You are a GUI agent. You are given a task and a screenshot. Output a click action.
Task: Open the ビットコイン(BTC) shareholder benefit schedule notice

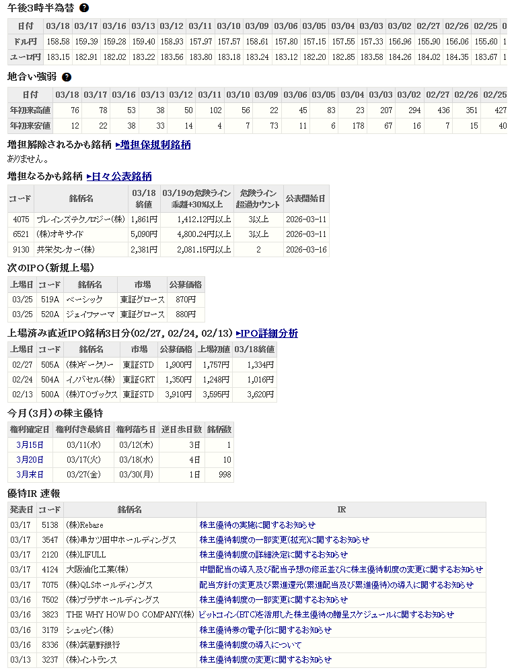pyautogui.click(x=326, y=614)
